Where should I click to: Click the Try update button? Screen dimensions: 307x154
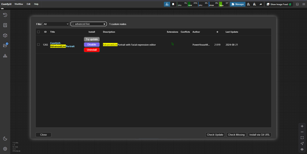click(x=92, y=39)
